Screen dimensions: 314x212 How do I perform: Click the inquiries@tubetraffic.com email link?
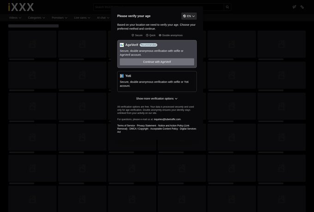pos(167,119)
